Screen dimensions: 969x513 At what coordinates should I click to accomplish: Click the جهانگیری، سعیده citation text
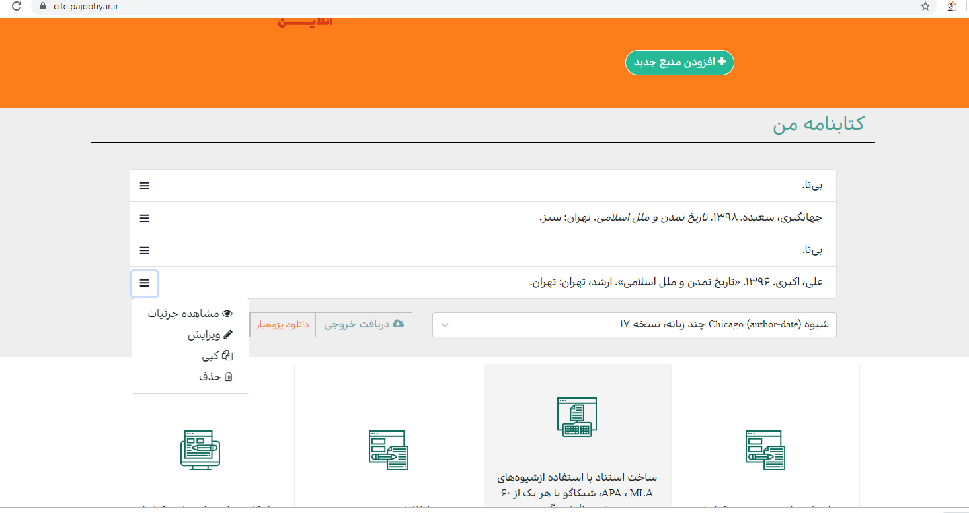pyautogui.click(x=681, y=218)
